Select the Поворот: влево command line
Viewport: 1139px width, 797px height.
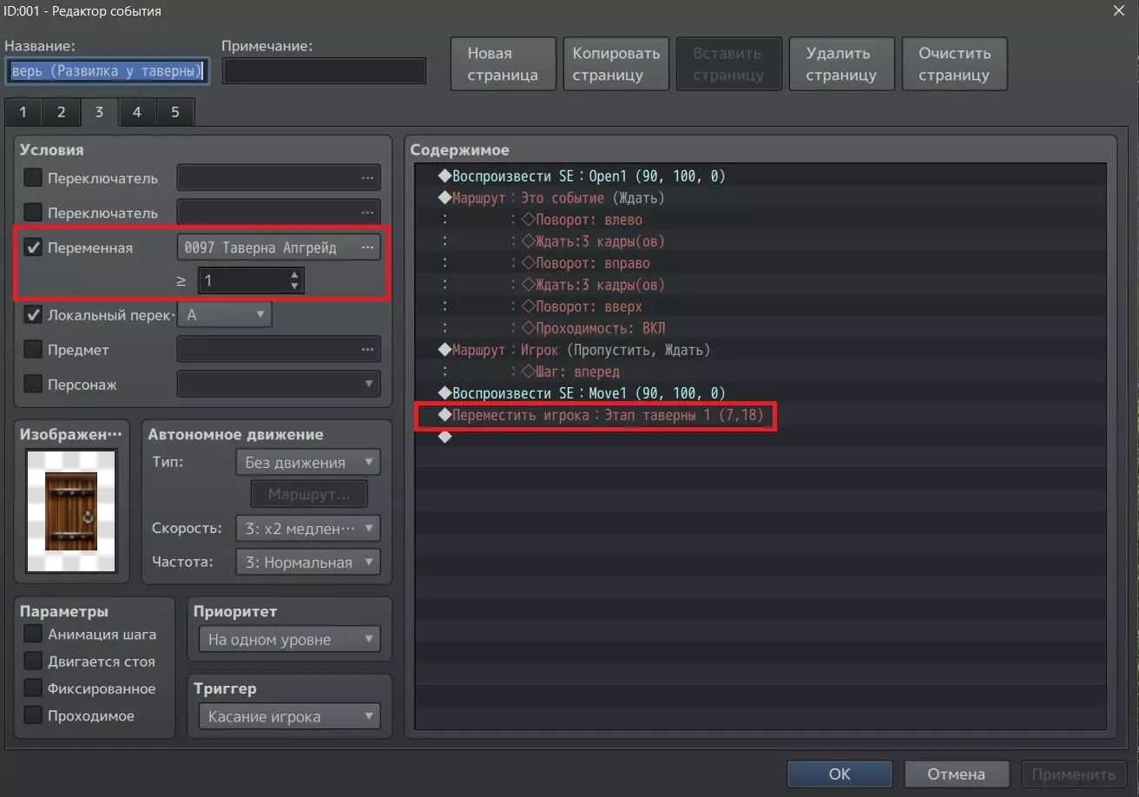[x=760, y=220]
